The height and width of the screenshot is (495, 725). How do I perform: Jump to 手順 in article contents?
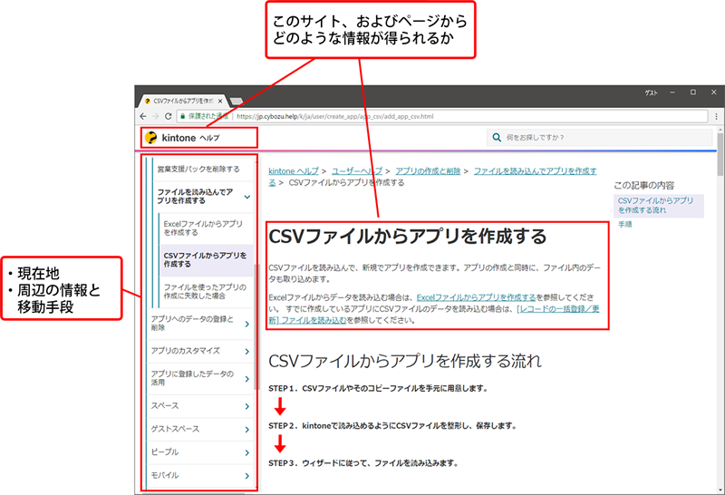[x=624, y=224]
